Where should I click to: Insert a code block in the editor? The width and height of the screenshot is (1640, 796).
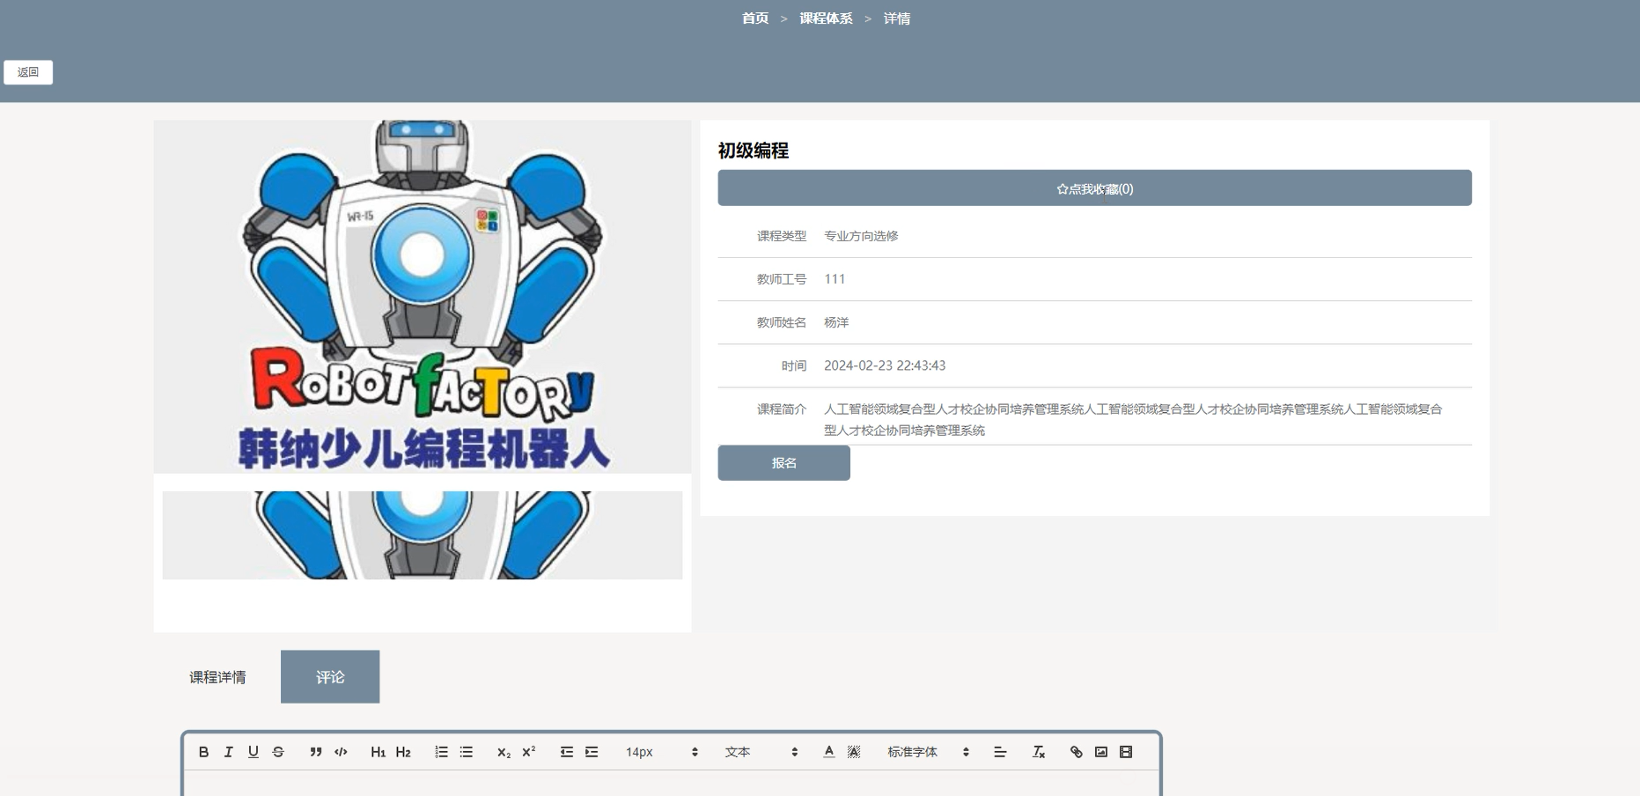click(x=341, y=752)
